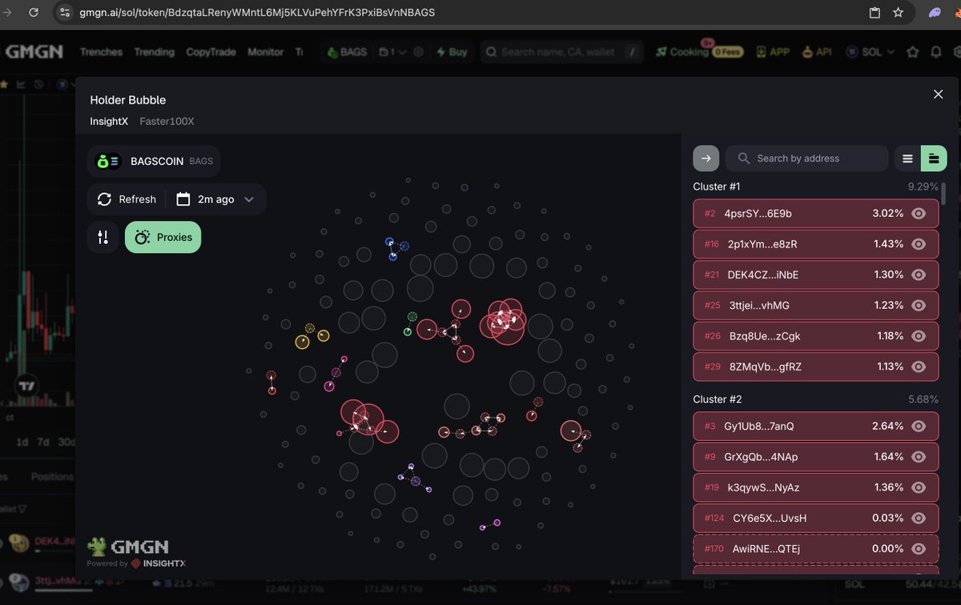Open the notifications bell
The width and height of the screenshot is (961, 605).
pos(936,52)
